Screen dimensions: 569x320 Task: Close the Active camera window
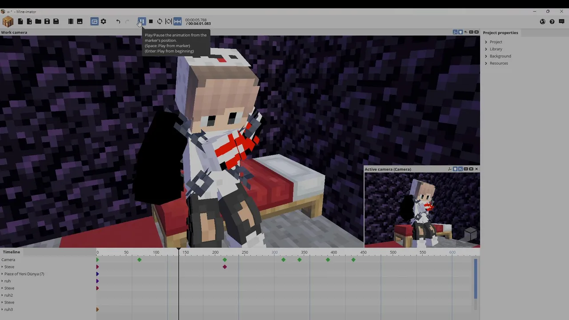tap(477, 169)
